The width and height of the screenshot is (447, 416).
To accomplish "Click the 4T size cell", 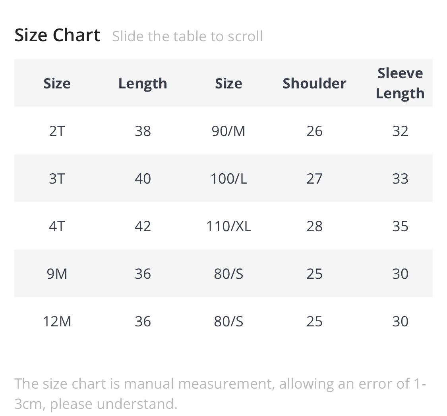I will pos(57,226).
